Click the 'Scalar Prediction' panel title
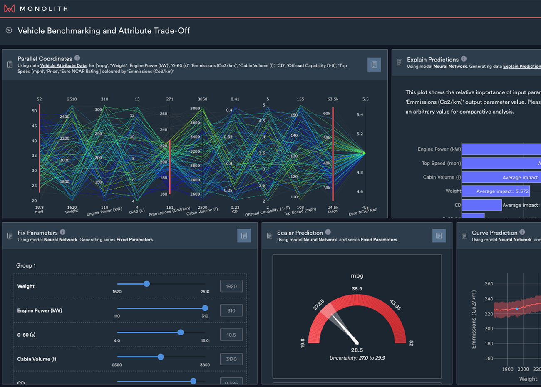 (300, 233)
